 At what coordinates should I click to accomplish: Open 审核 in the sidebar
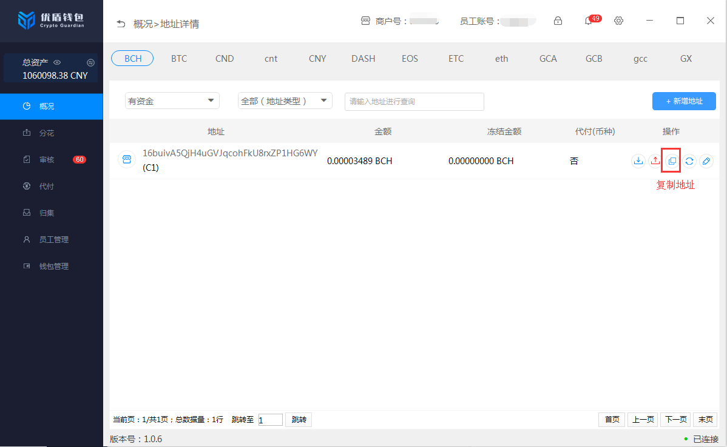pos(47,160)
